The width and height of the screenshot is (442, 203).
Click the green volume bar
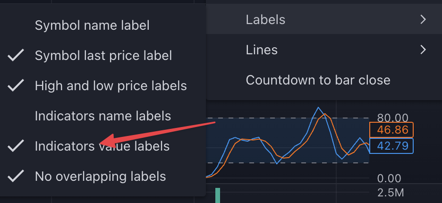(x=218, y=195)
